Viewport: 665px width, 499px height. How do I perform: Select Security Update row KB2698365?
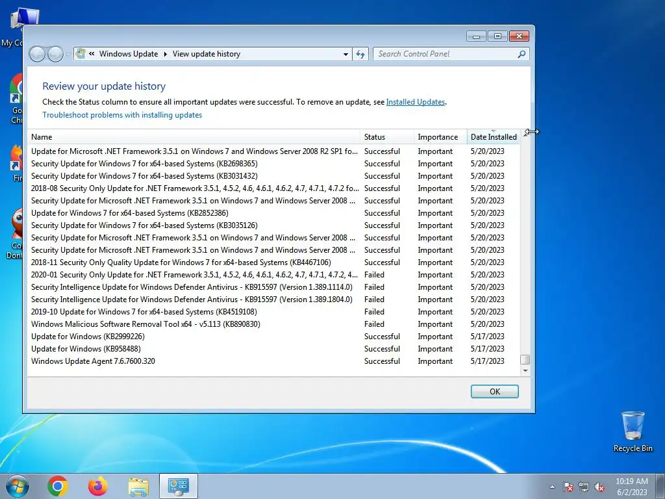pos(273,164)
